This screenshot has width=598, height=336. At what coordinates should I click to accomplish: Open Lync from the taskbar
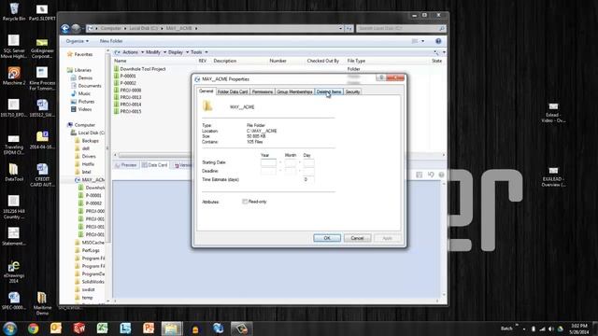125,328
